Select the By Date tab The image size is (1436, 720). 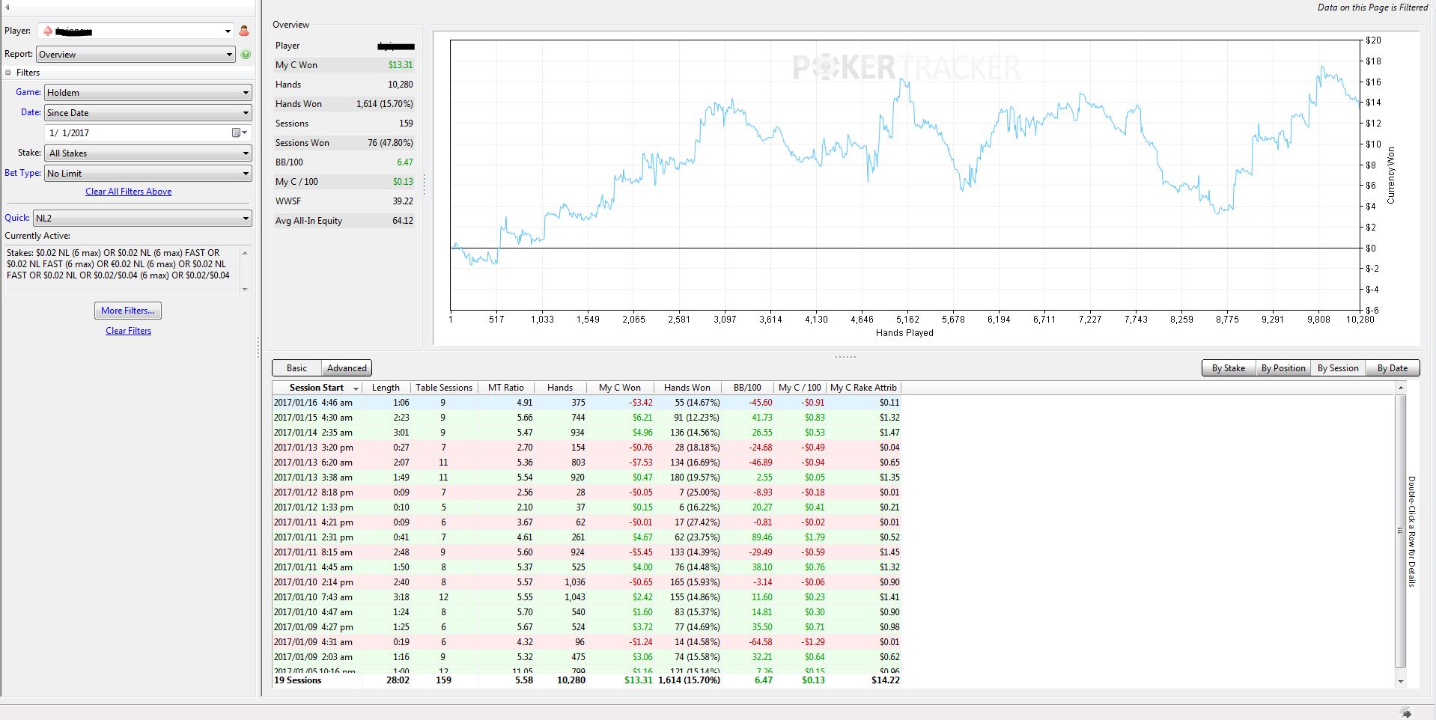tap(1392, 368)
